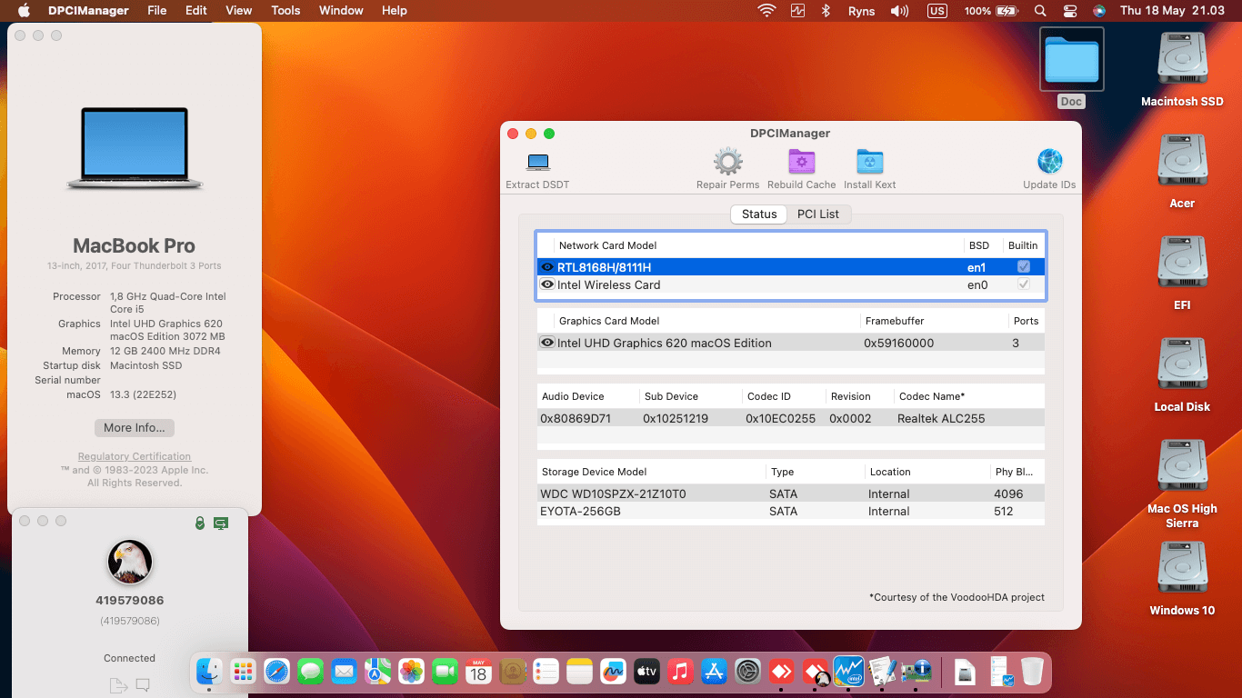Open the App Store from the Dock
The image size is (1242, 698).
[714, 672]
